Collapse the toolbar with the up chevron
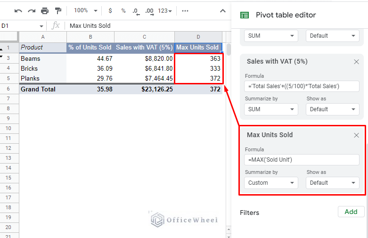 click(x=223, y=10)
